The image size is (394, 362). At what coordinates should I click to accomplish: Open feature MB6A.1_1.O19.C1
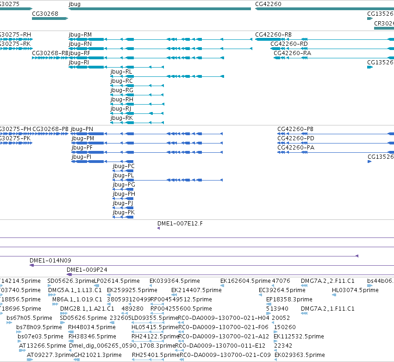click(77, 300)
